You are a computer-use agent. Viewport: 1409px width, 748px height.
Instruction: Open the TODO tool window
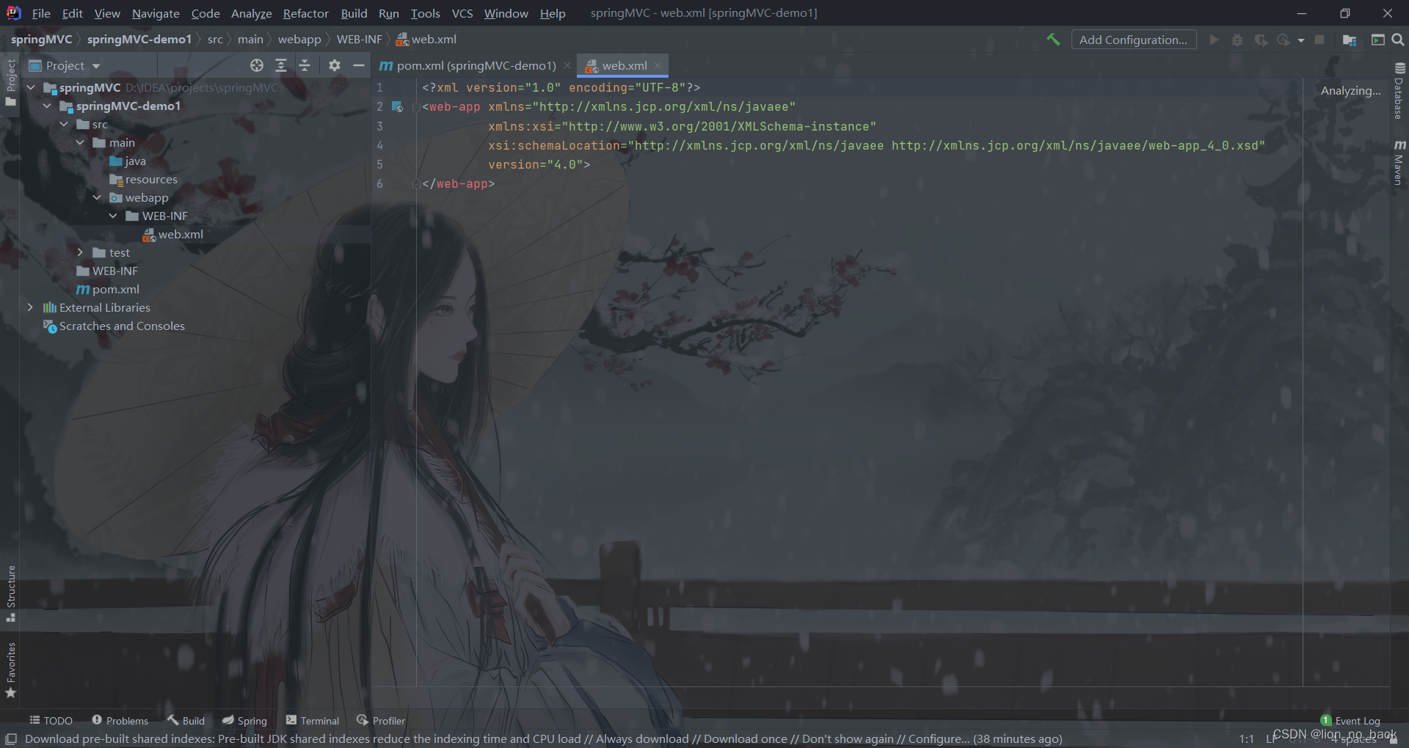tap(51, 721)
